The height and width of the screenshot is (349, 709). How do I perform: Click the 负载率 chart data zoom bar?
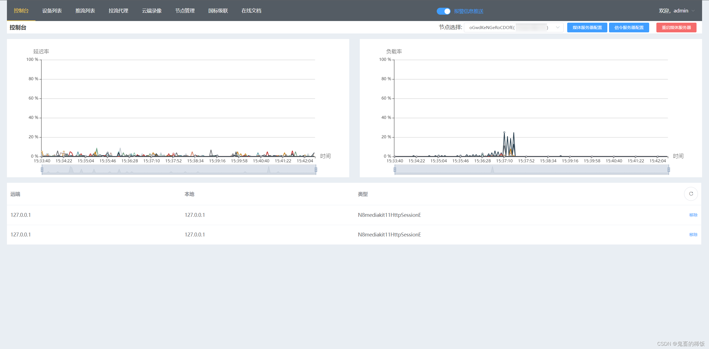point(532,170)
